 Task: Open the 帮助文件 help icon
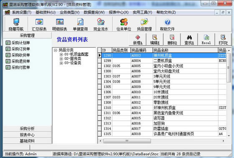[x=167, y=24]
